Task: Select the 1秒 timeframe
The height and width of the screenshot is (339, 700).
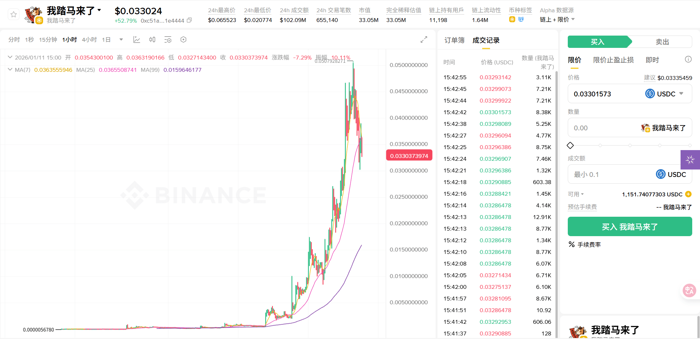Action: pos(29,39)
